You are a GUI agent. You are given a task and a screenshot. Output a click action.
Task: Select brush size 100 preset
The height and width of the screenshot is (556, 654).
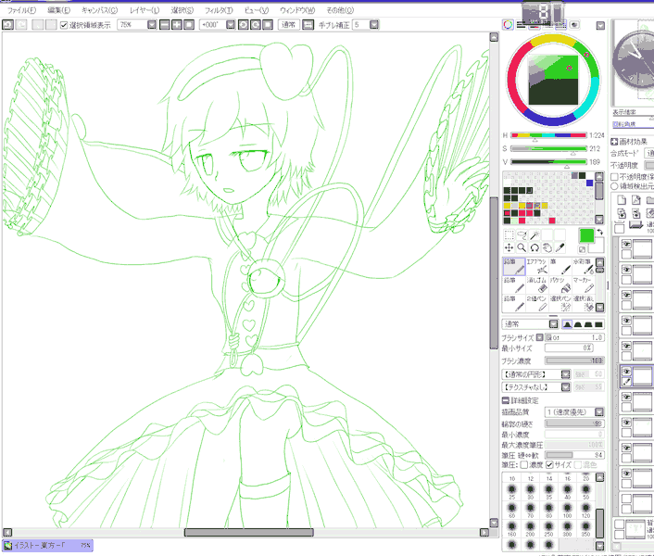567,511
